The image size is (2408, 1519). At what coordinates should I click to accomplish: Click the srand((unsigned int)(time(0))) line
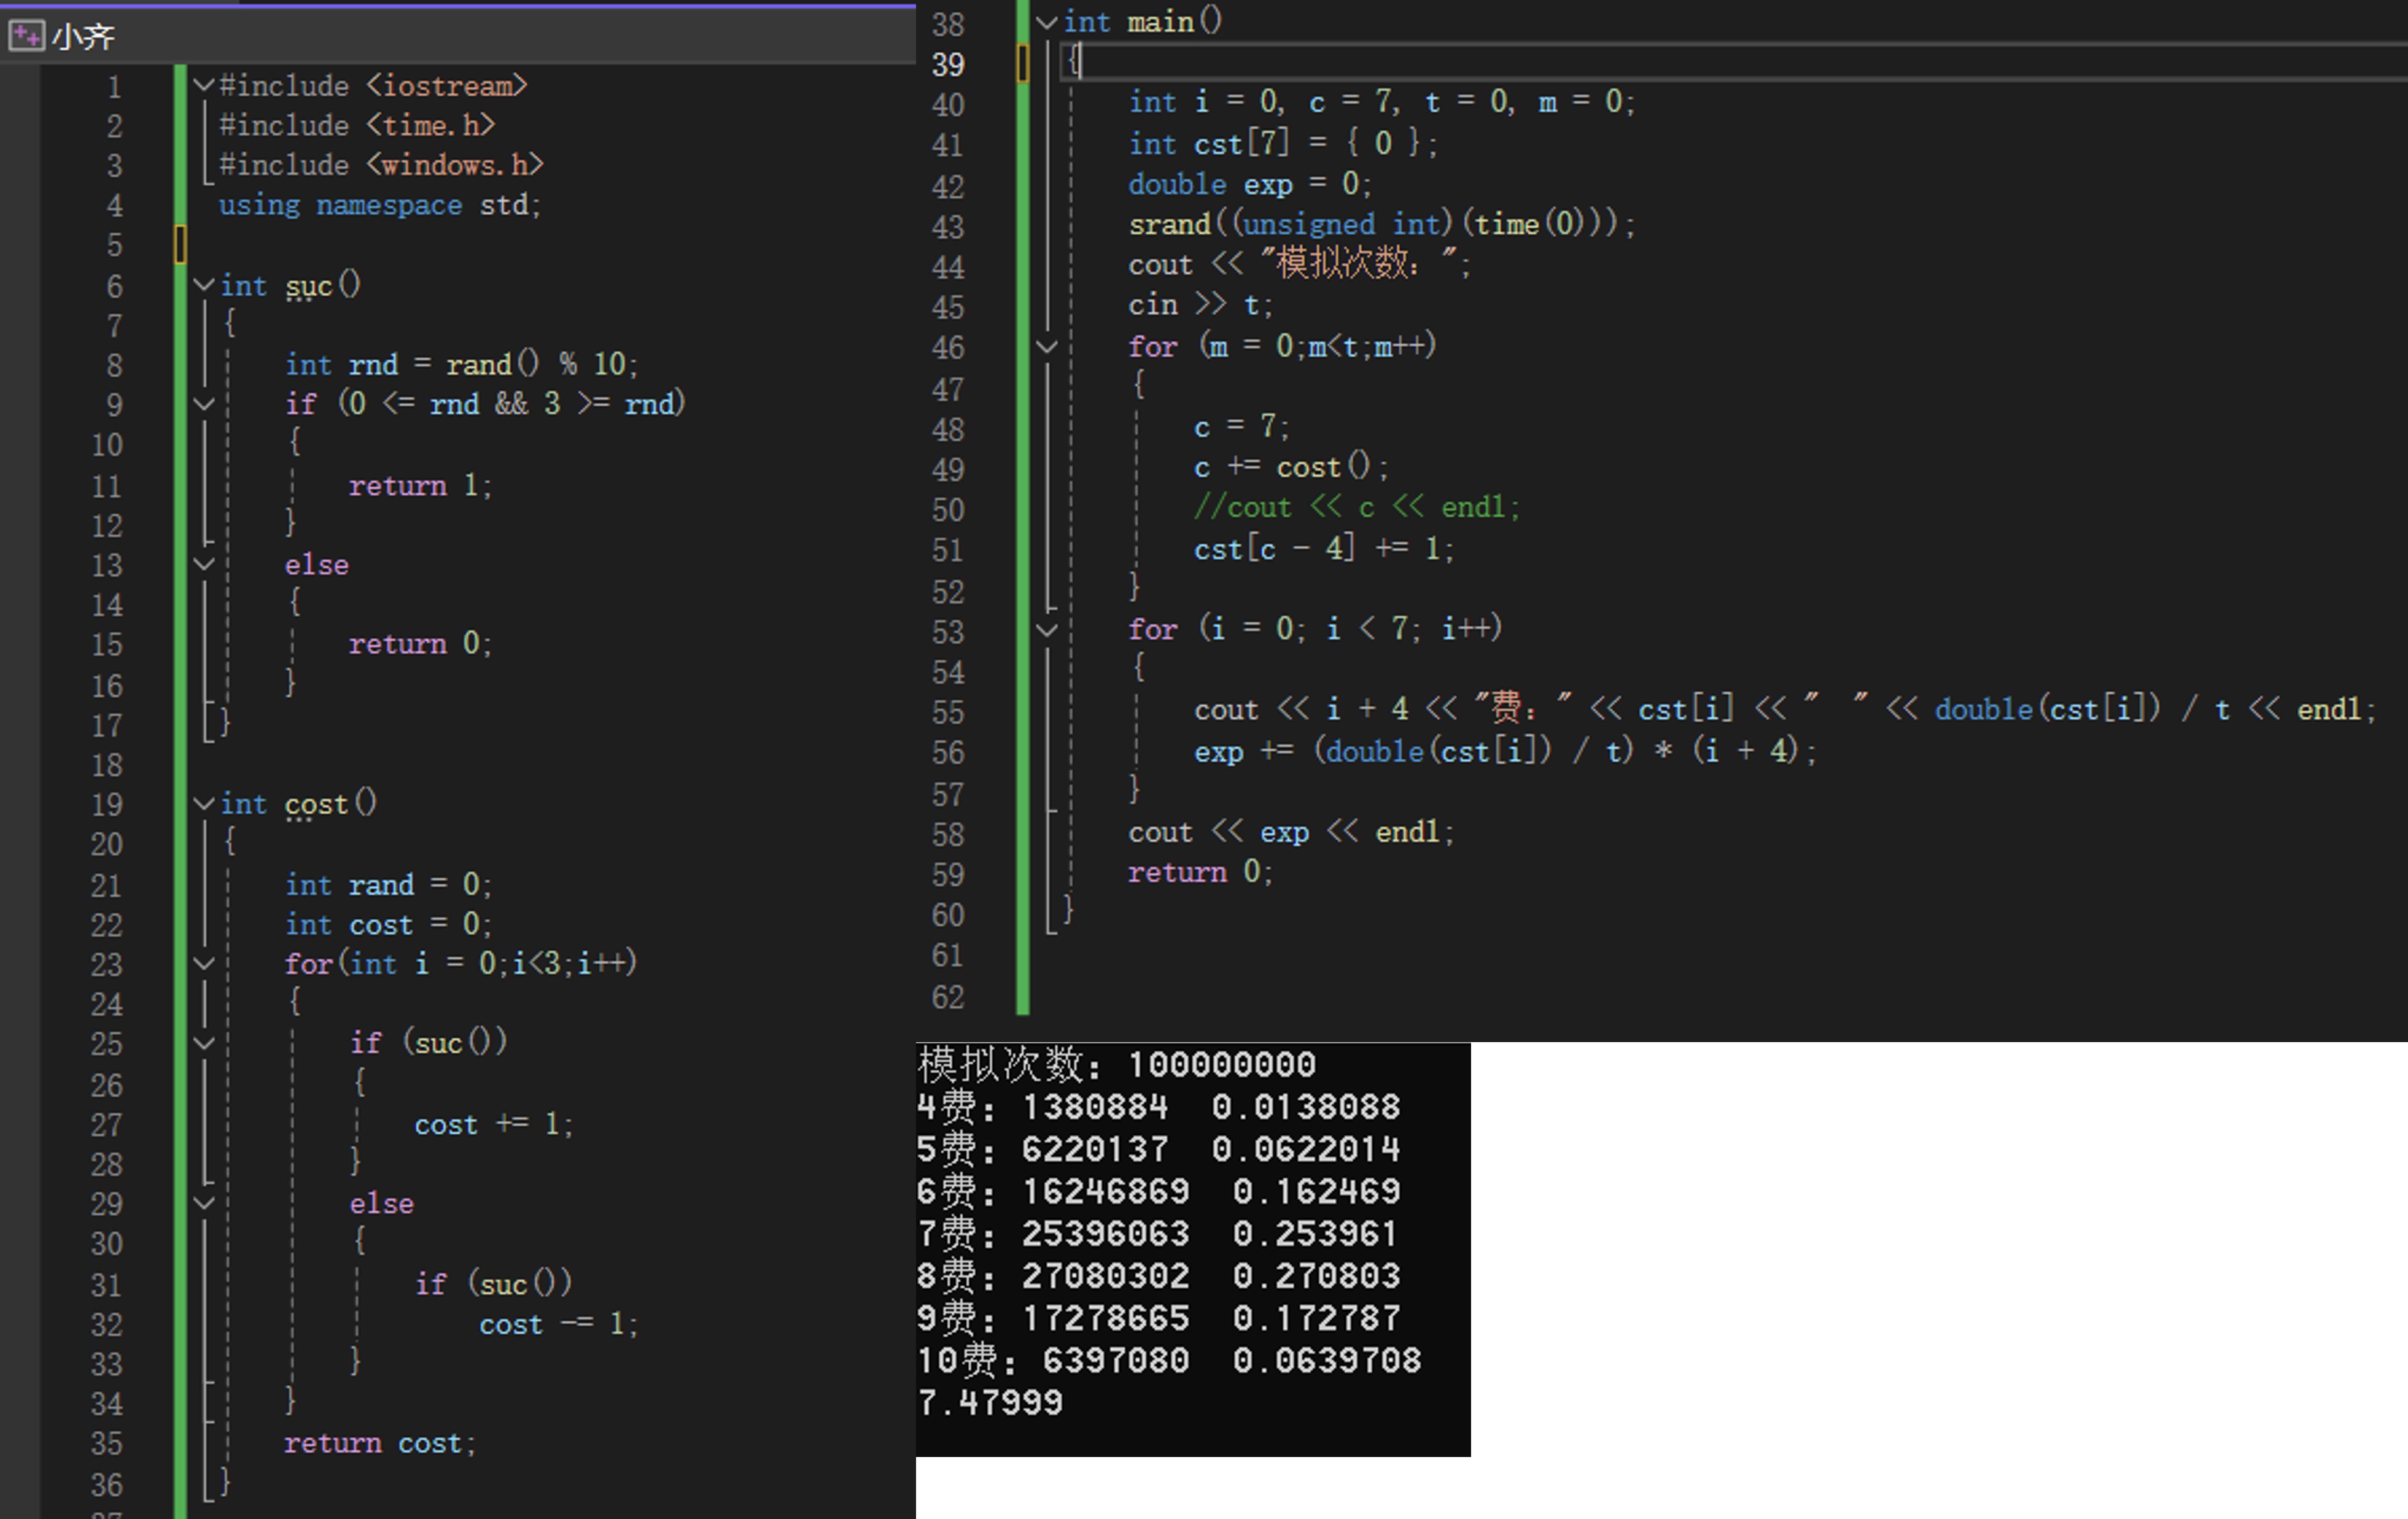coord(1382,224)
